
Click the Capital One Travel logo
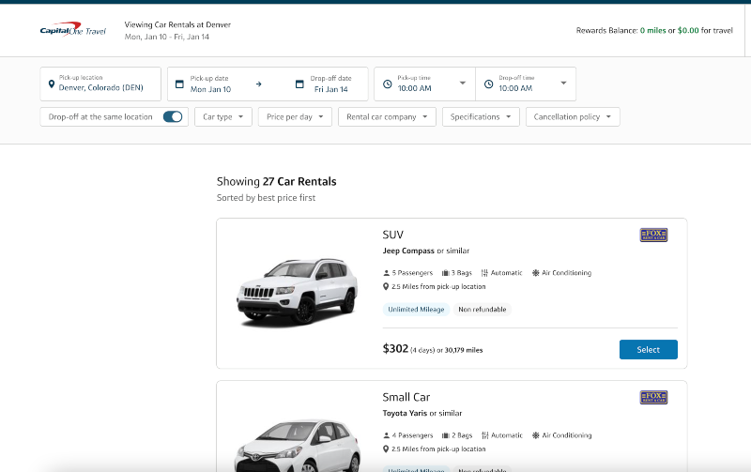tap(72, 31)
